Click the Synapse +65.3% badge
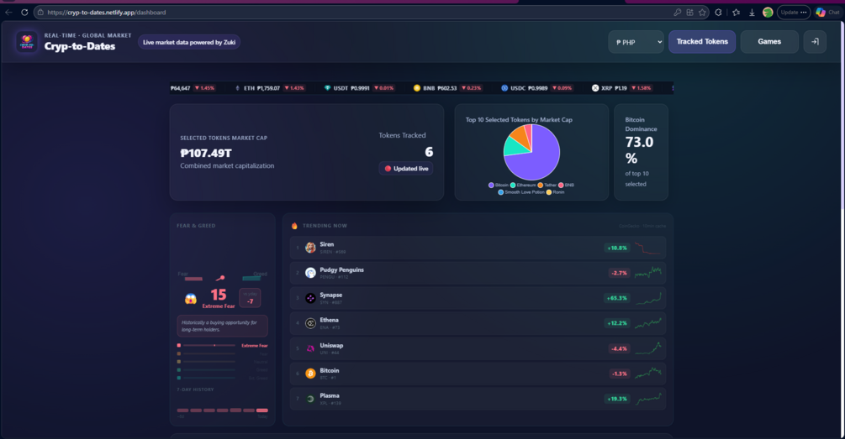The image size is (845, 439). click(617, 298)
